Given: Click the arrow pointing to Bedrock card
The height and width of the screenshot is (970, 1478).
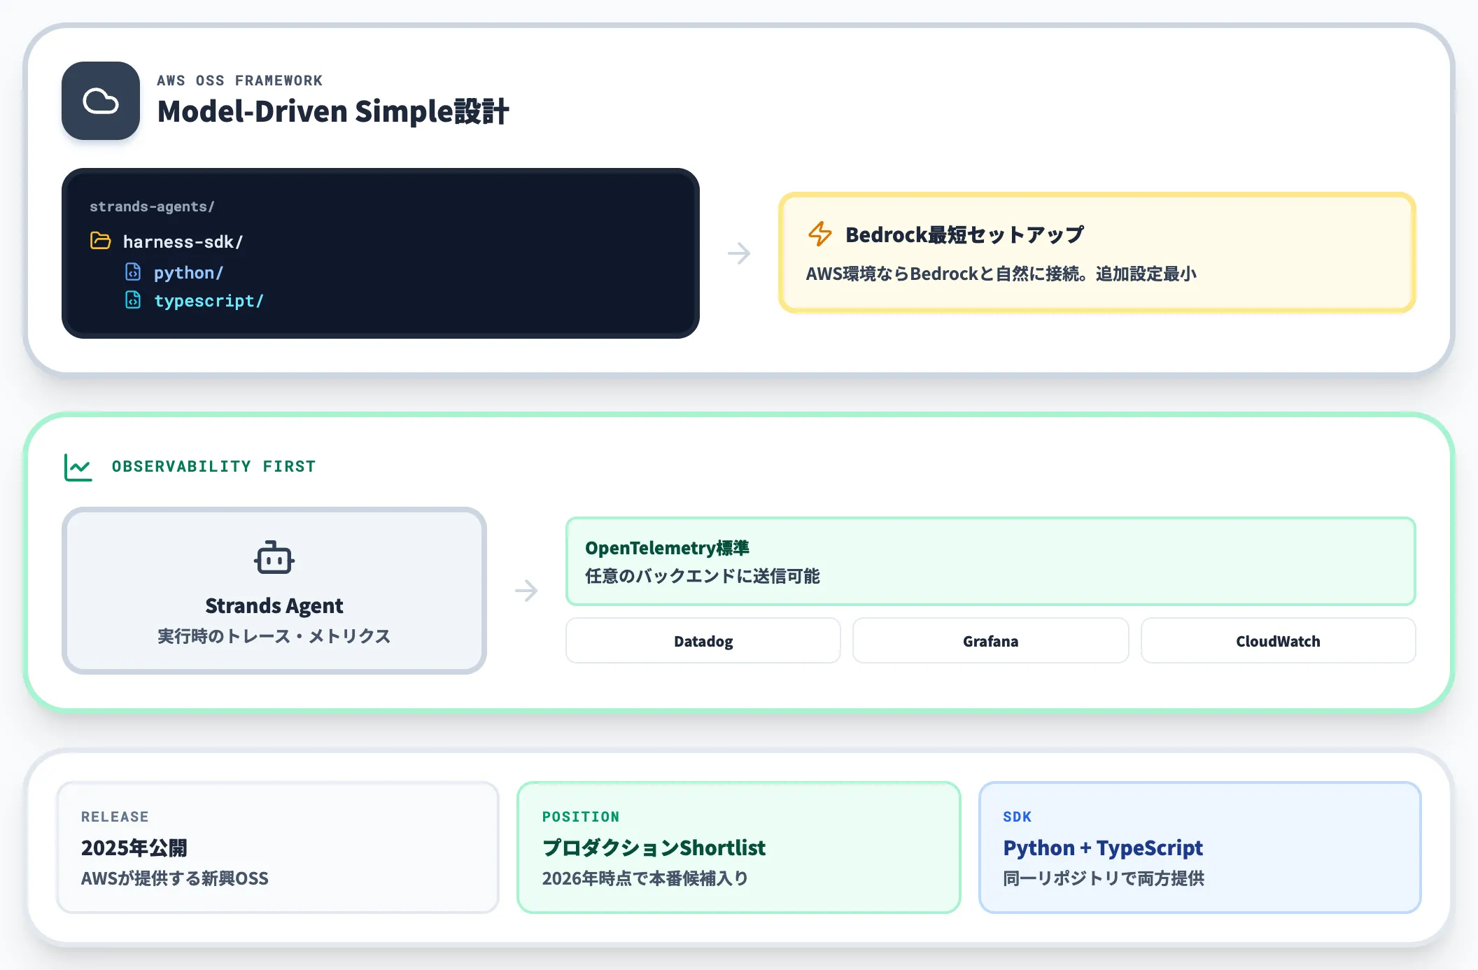Looking at the screenshot, I should 739,253.
